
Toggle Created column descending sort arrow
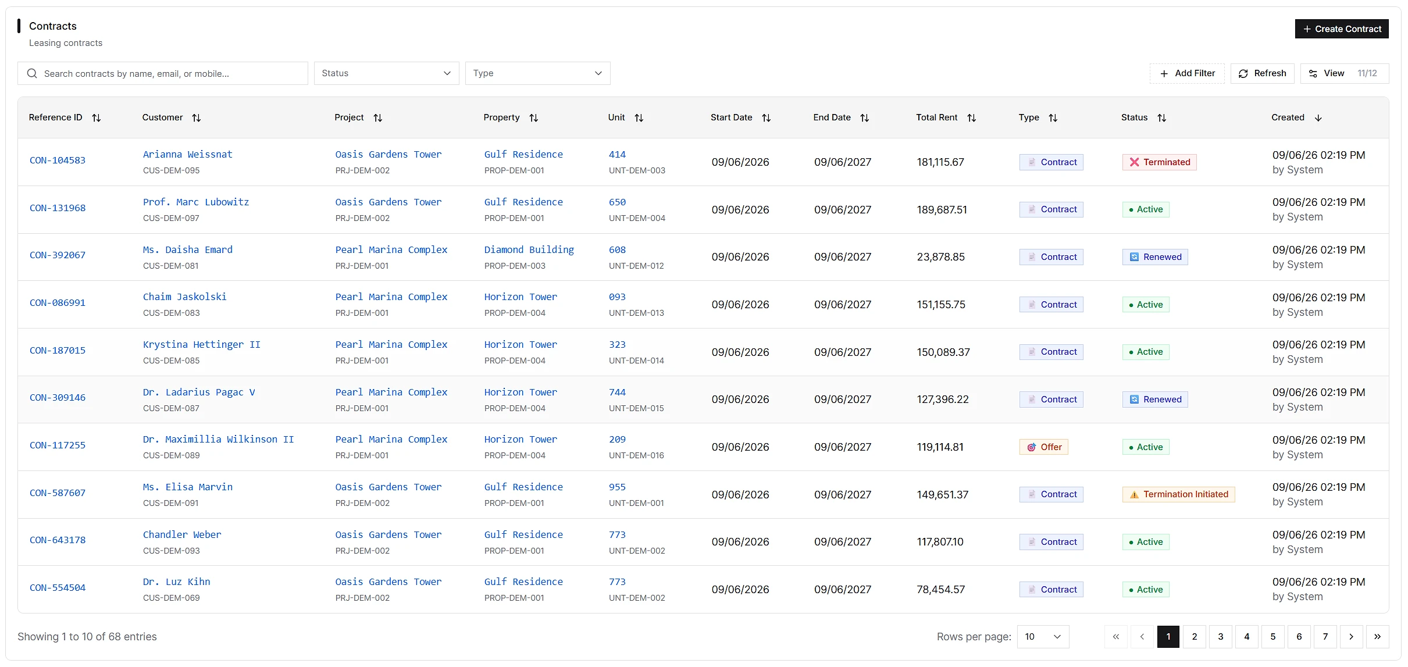(1318, 118)
